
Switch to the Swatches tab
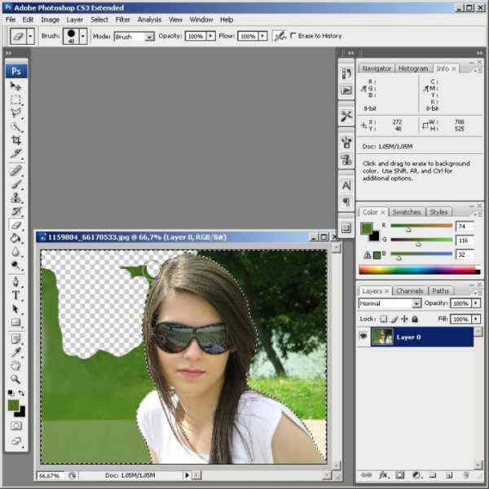tap(407, 212)
